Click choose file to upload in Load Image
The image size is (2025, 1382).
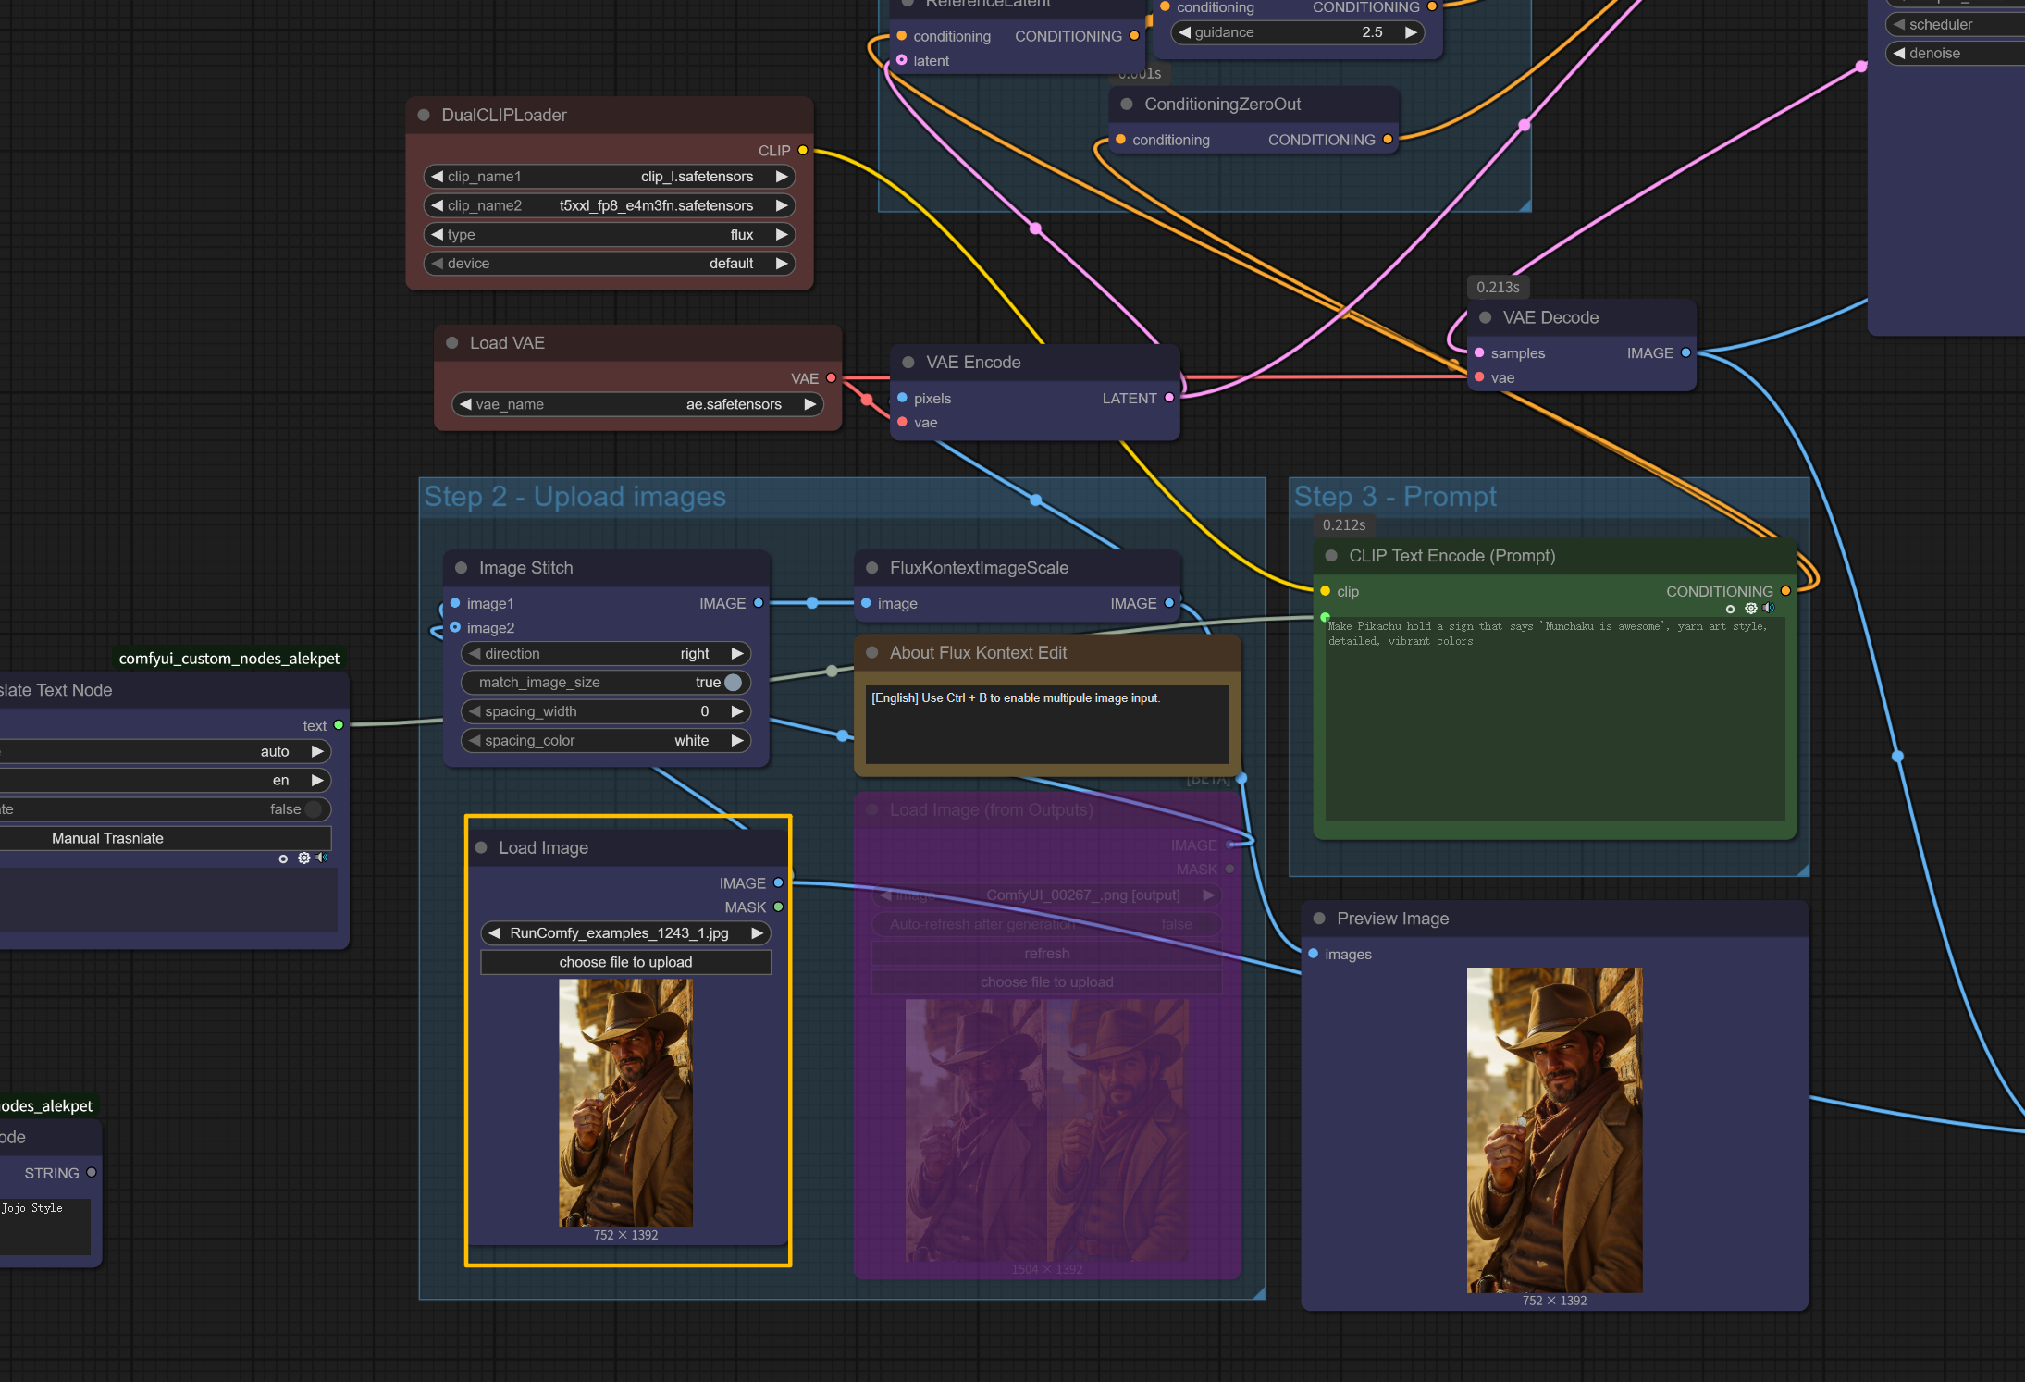626,962
